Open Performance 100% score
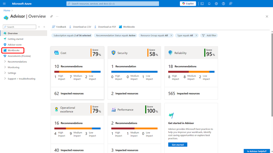This screenshot has height=153, width=273. pyautogui.click(x=152, y=109)
